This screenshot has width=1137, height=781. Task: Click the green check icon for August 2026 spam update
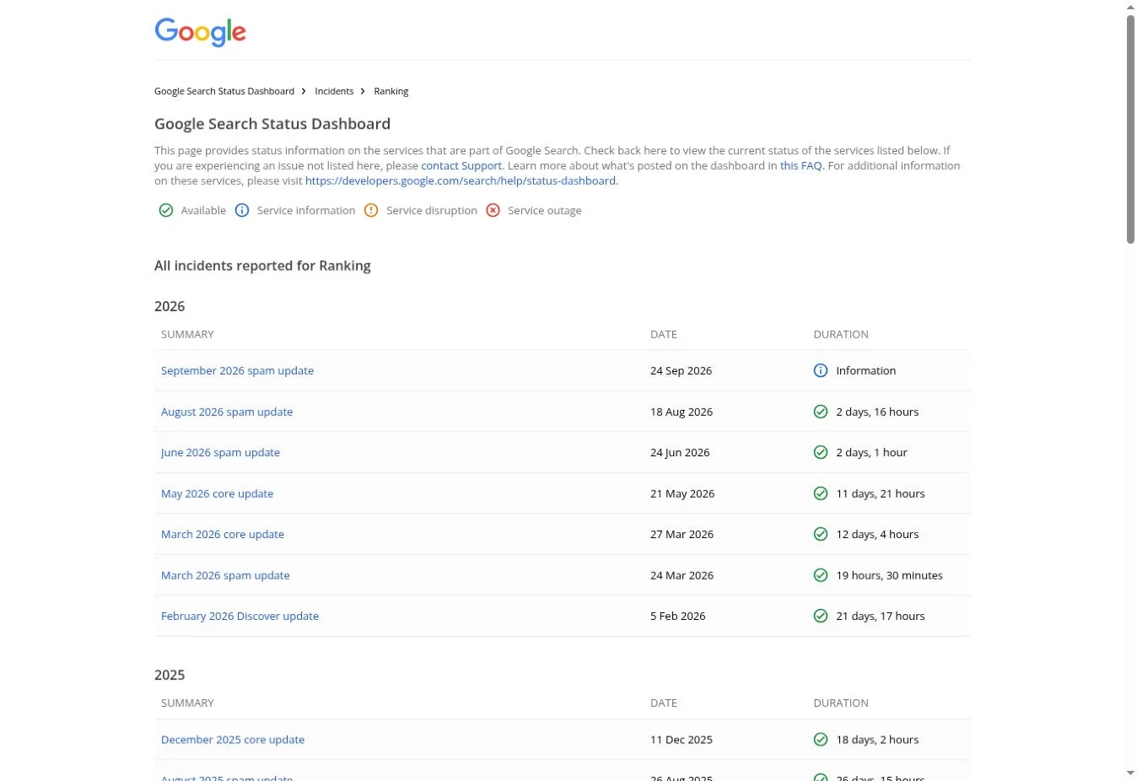821,412
